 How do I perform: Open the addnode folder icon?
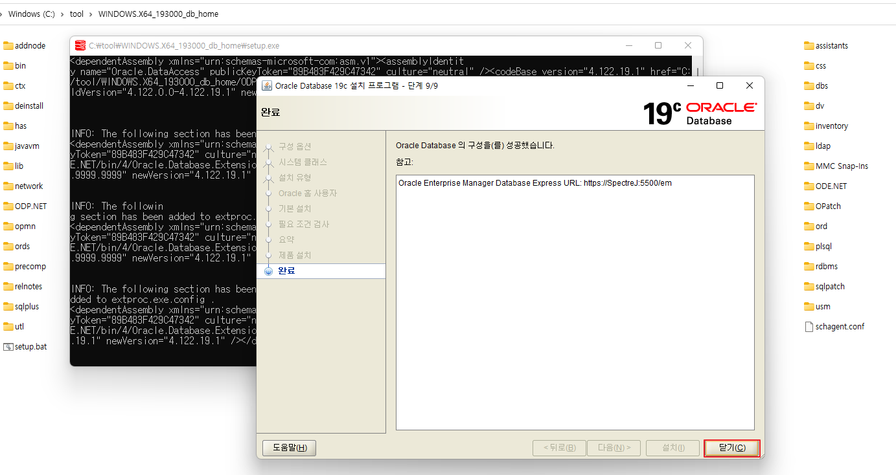8,46
